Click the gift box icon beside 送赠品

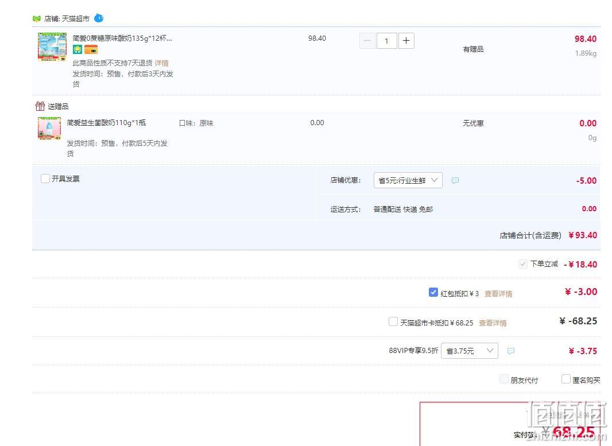click(40, 106)
